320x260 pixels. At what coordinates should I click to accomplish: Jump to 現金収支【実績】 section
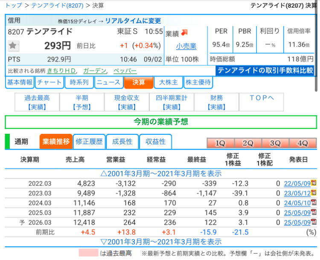point(127,102)
